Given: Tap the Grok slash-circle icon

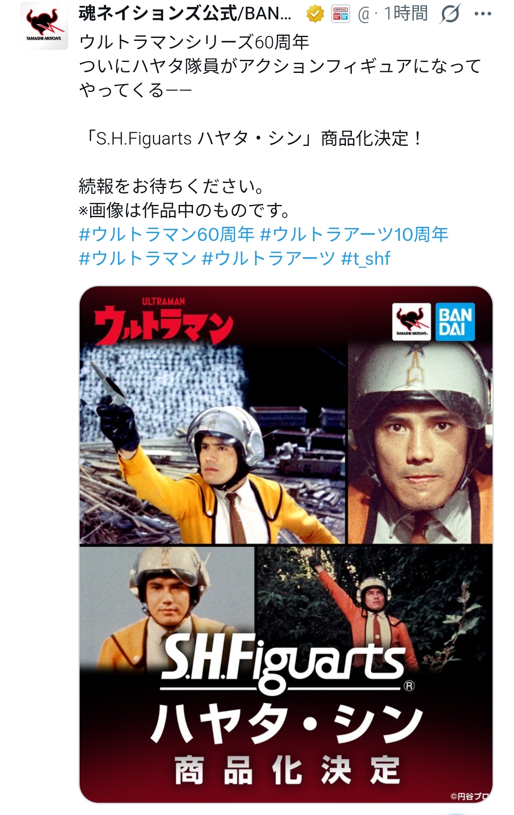Looking at the screenshot, I should pyautogui.click(x=450, y=14).
